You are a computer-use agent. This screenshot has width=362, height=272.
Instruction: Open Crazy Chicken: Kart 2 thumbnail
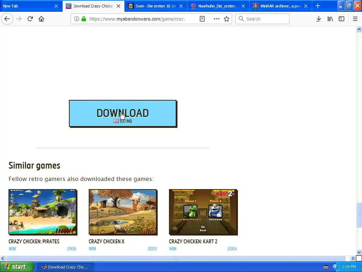coord(203,212)
